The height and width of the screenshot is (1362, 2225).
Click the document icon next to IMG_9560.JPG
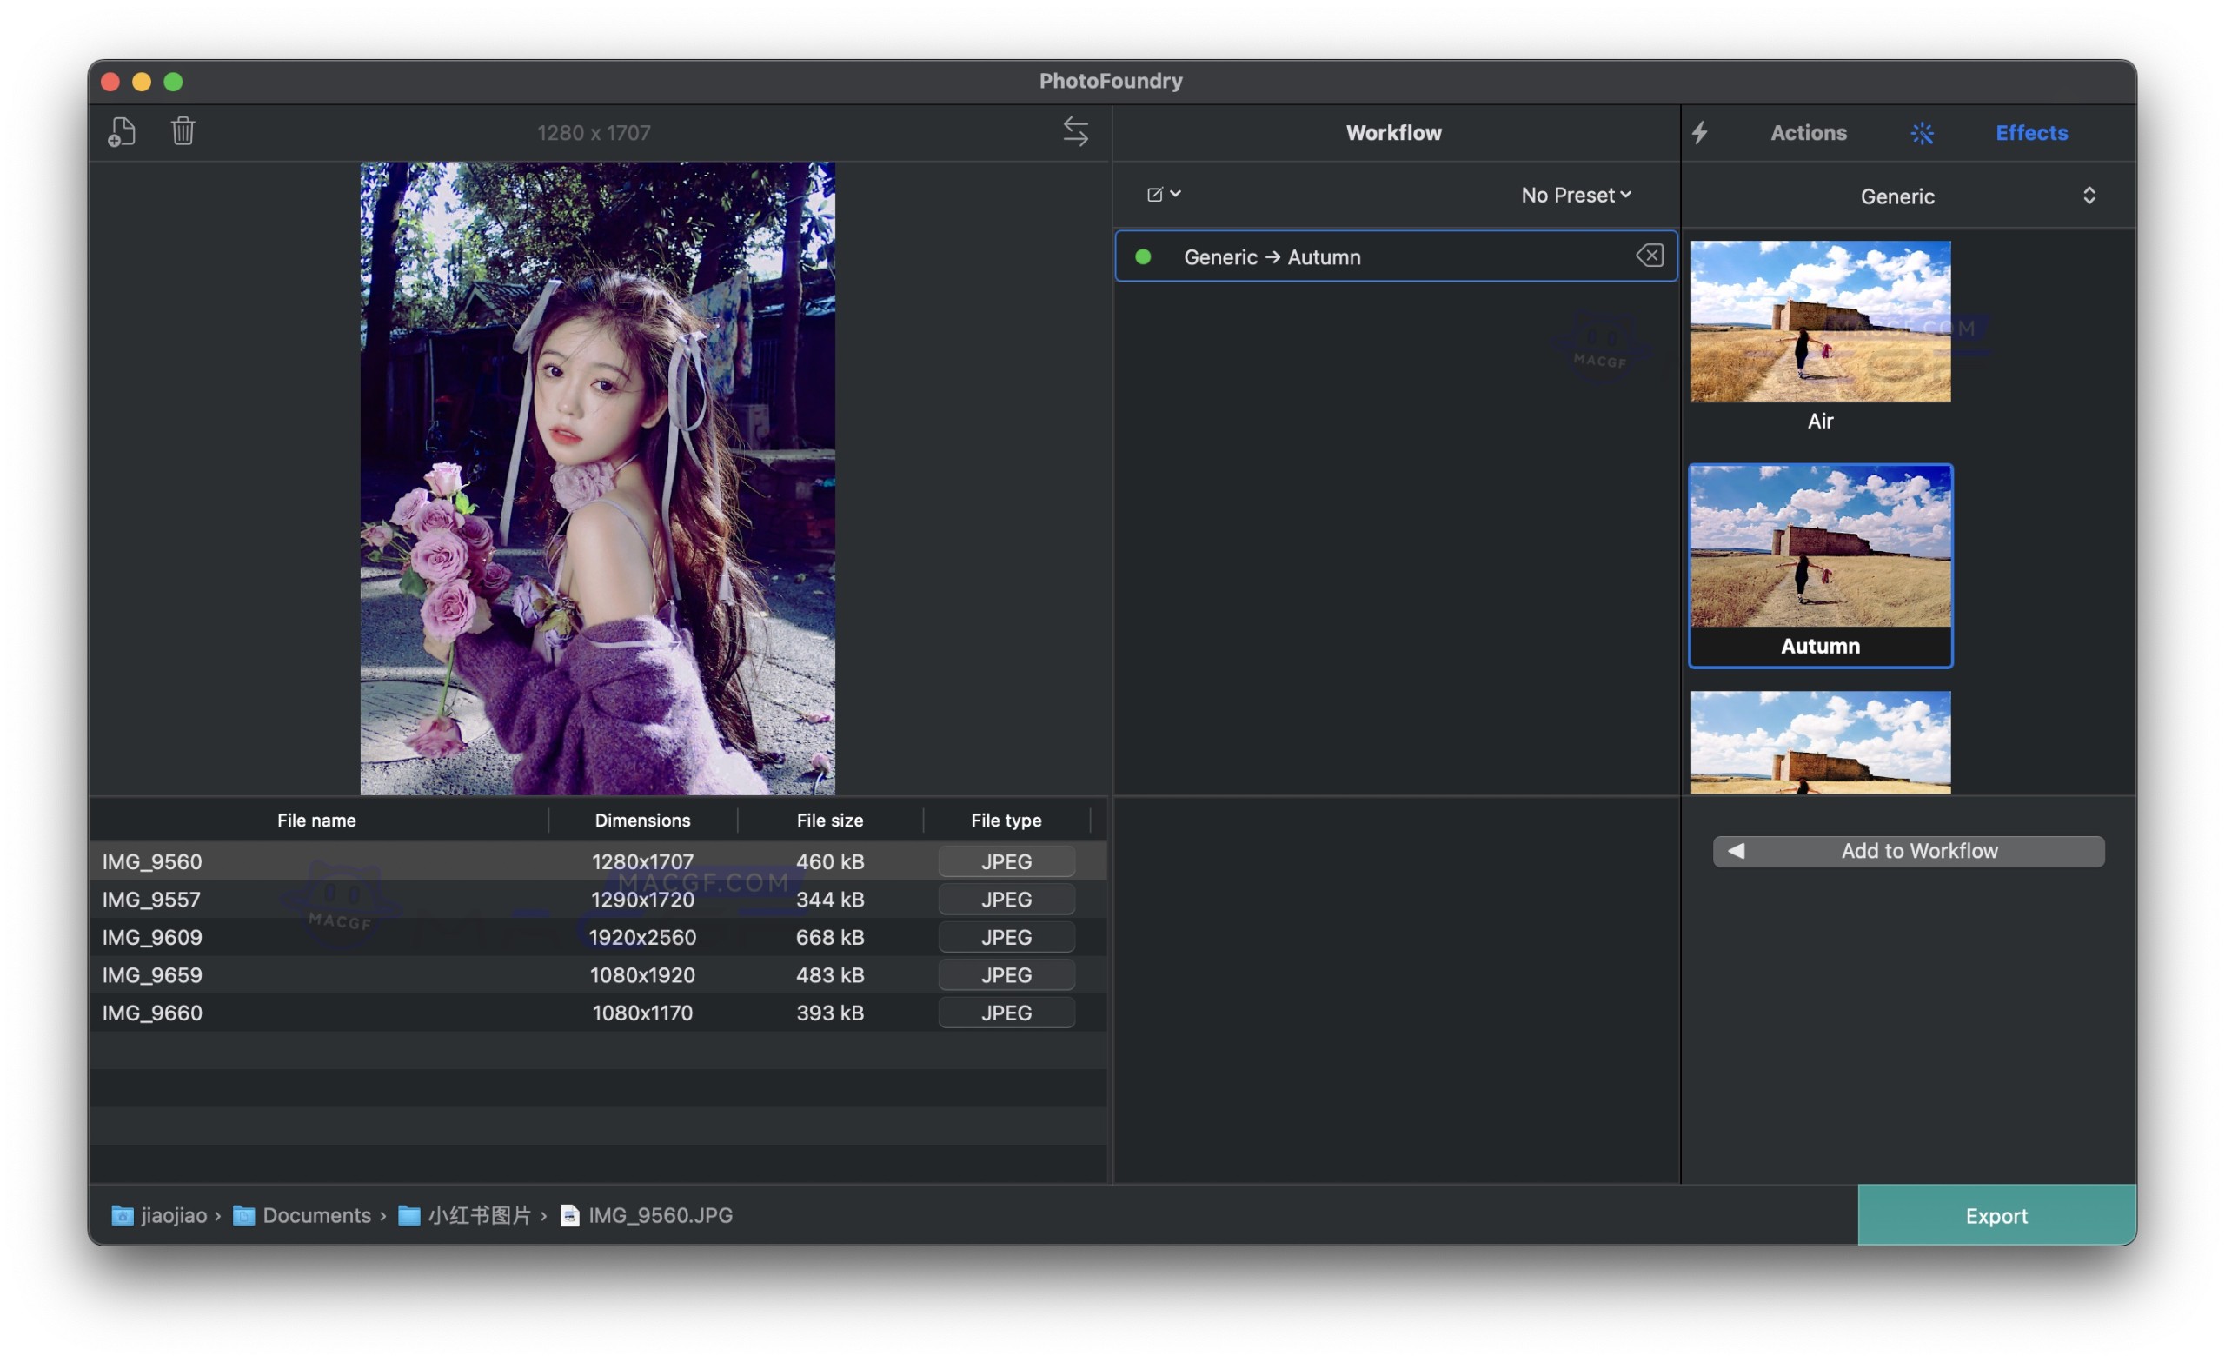[x=569, y=1215]
